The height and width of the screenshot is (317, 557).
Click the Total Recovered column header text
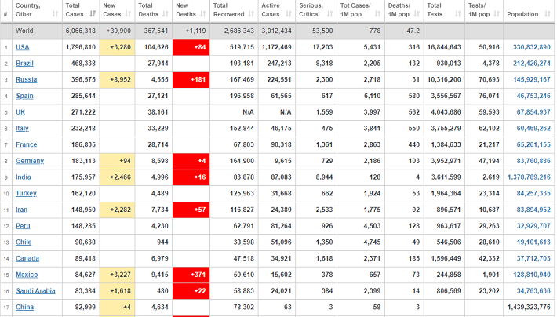pos(229,10)
